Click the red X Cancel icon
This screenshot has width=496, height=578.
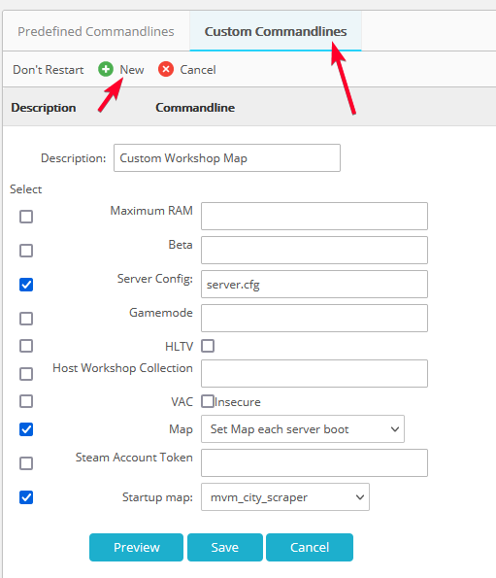point(166,69)
